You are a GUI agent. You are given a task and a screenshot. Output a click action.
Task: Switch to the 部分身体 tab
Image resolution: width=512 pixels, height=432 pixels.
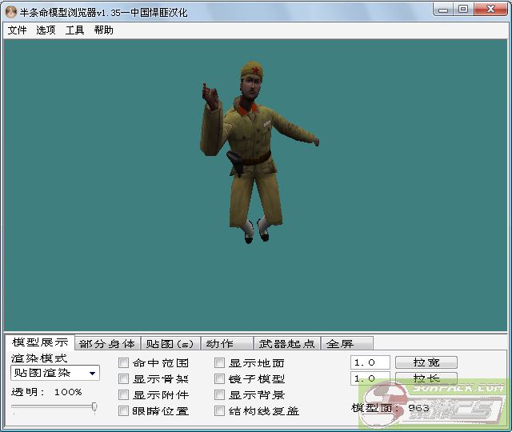tap(107, 343)
